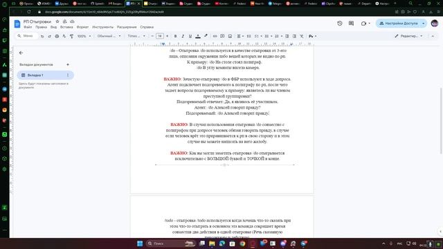Open the Вставка menu
The height and width of the screenshot is (249, 443).
point(66,27)
